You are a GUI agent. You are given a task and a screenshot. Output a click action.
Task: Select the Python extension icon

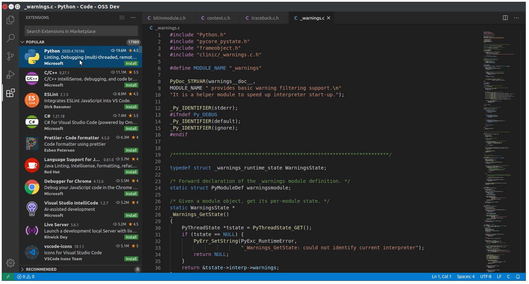[32, 57]
